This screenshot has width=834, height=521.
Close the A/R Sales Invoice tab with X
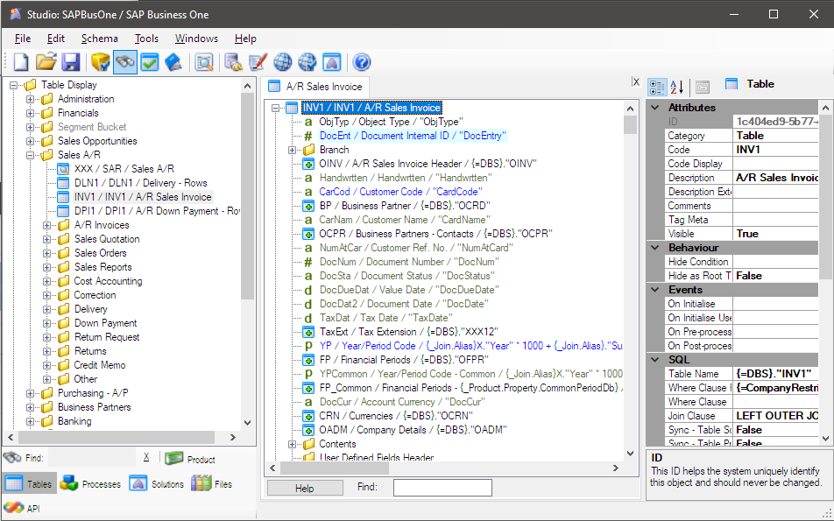click(x=636, y=82)
